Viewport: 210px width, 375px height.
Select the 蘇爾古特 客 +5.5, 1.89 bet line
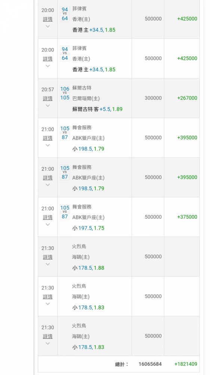click(x=97, y=109)
